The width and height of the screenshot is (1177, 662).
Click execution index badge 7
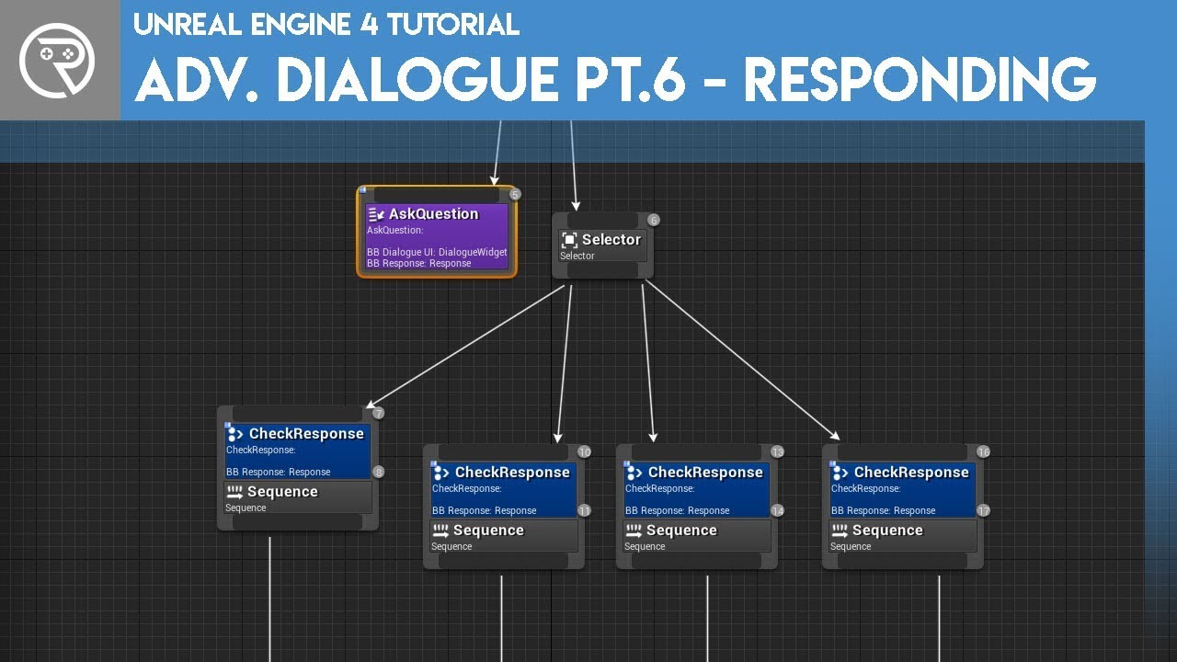(x=378, y=413)
